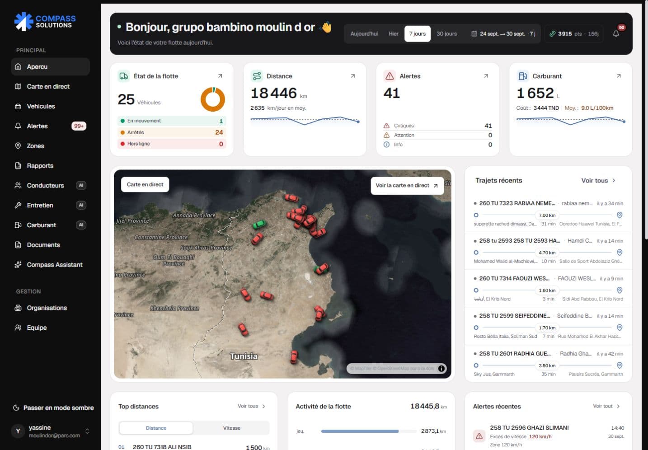
Task: Select the Distance toggle in Top distances
Action: (x=156, y=428)
